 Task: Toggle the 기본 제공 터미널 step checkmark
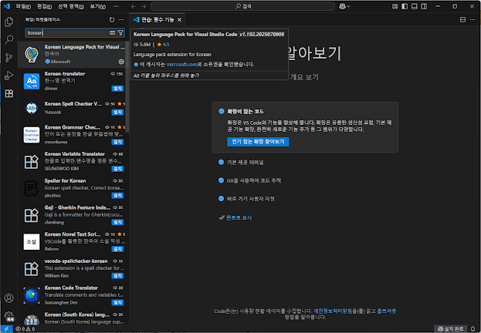click(221, 162)
